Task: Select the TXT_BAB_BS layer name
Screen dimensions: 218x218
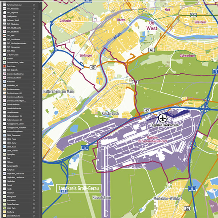Action: pos(12,70)
